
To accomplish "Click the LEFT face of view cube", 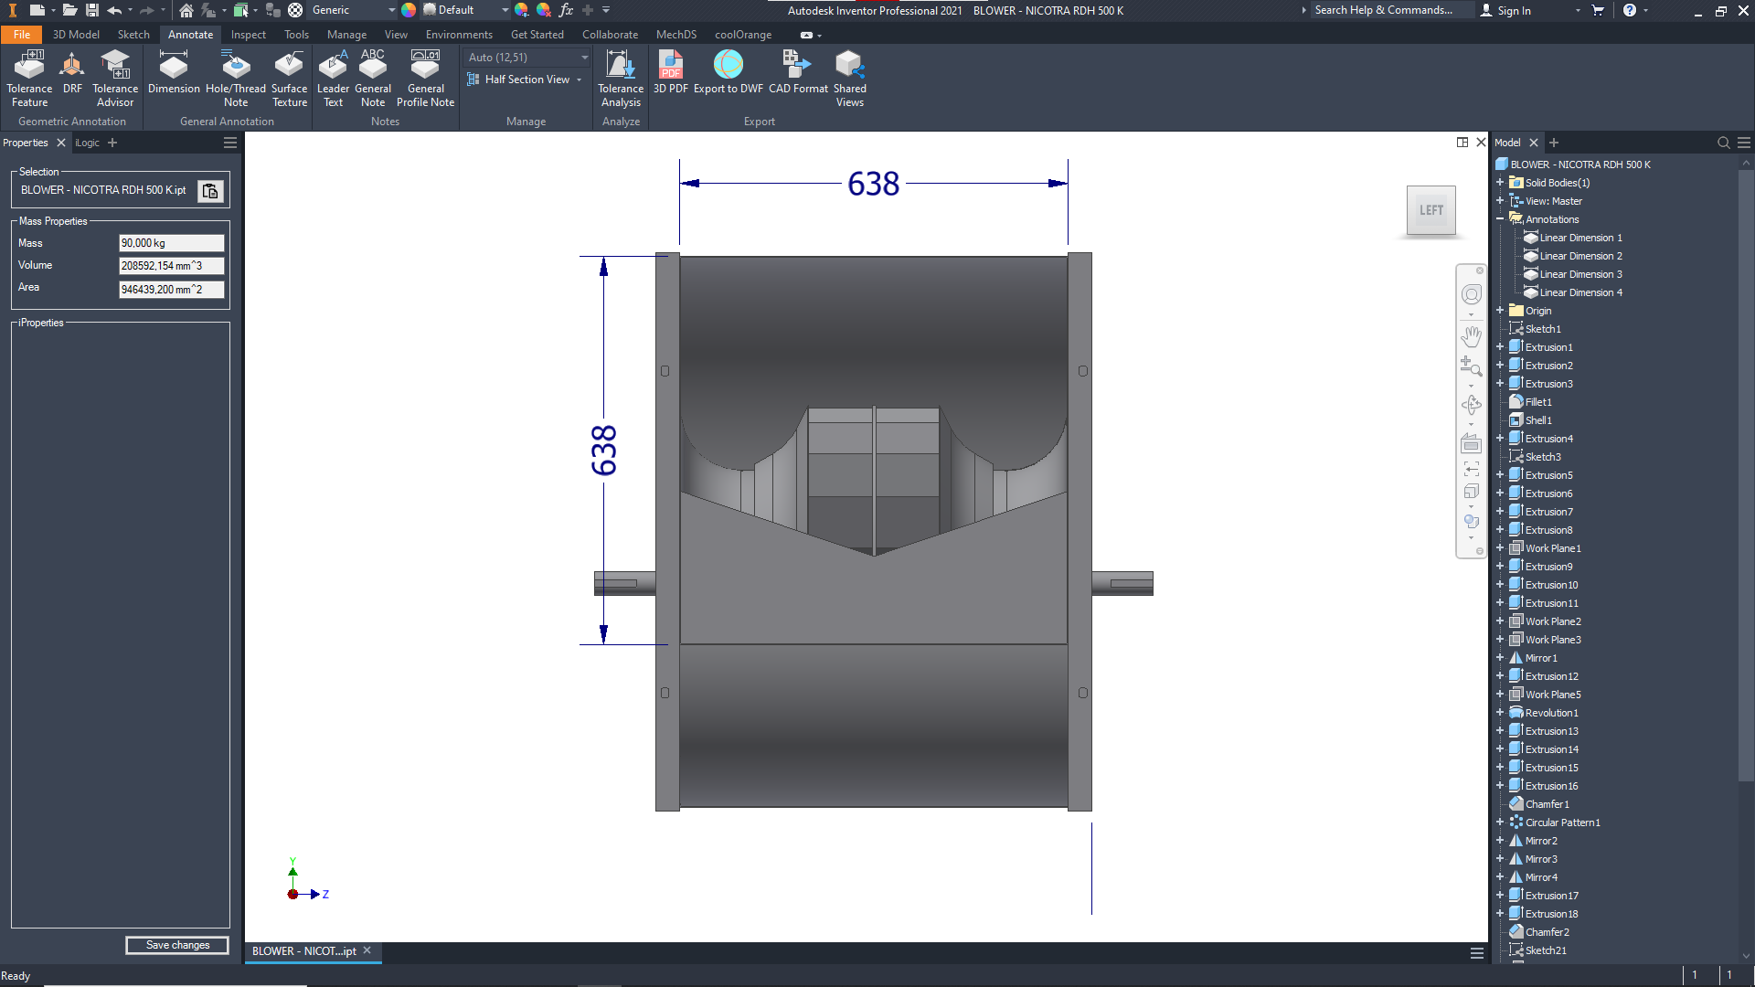I will tap(1431, 210).
